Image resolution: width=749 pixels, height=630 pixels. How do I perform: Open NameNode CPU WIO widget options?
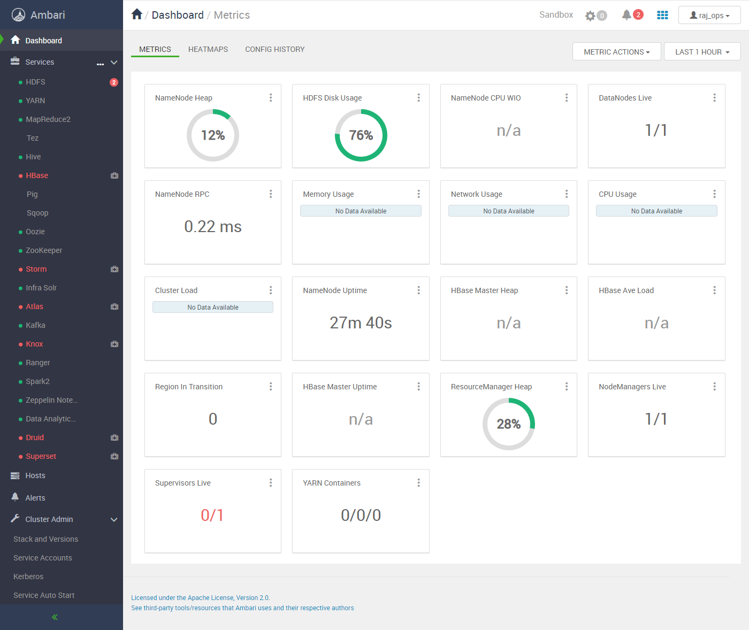coord(567,98)
